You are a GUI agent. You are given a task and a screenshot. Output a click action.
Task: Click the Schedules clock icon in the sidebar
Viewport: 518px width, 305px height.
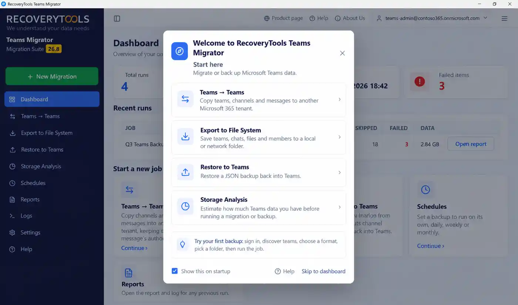(12, 183)
